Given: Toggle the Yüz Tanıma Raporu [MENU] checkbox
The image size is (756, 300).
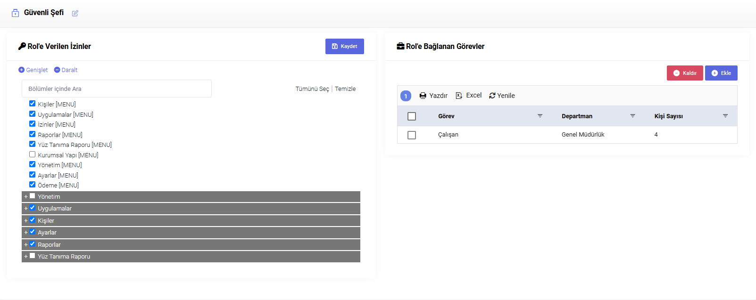Looking at the screenshot, I should (x=32, y=144).
